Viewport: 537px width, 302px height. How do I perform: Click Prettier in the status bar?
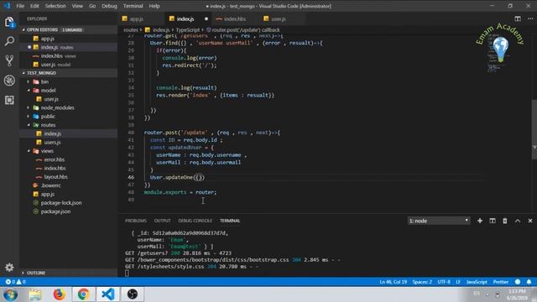(501, 282)
